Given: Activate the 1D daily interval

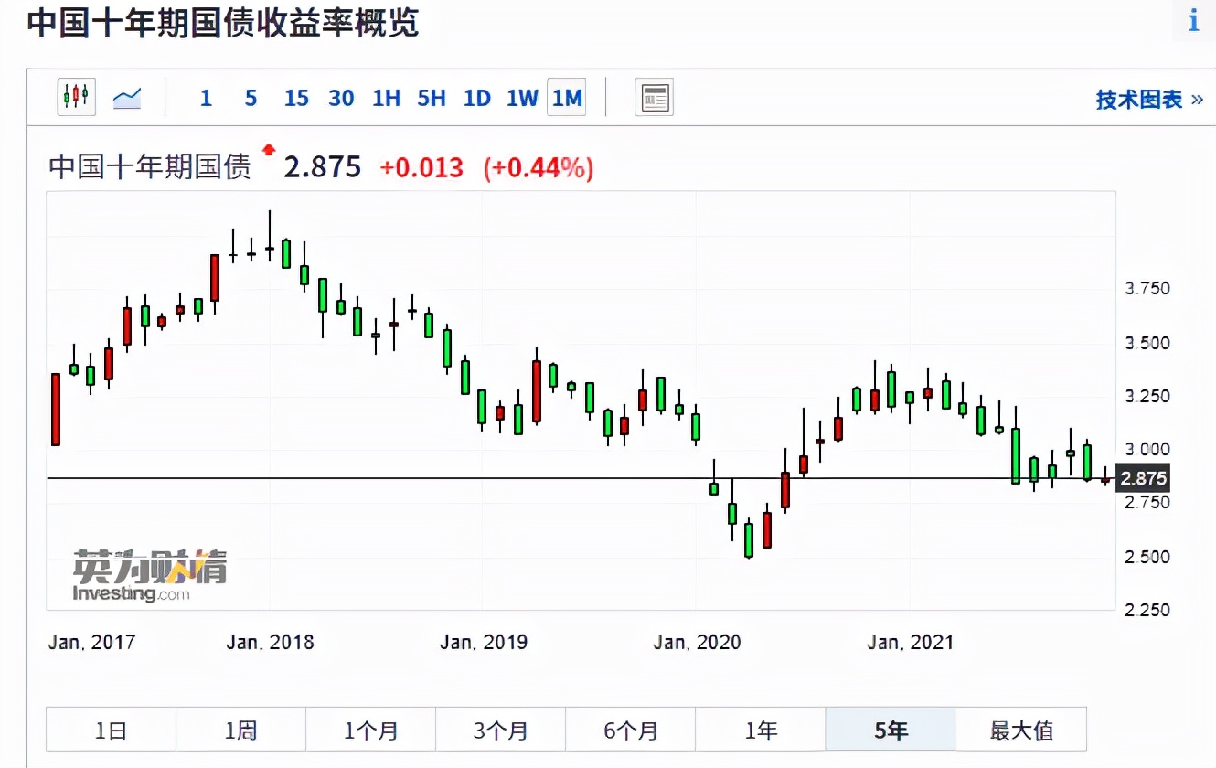Looking at the screenshot, I should 476,98.
